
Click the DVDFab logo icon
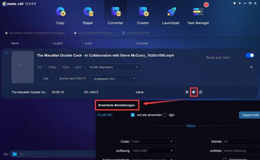[4, 4]
